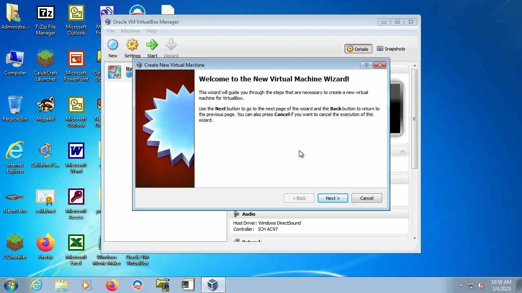522x293 pixels.
Task: Click the wizard's "Welcome to the New Virtual Machine Wizard!" heading
Action: coord(274,79)
